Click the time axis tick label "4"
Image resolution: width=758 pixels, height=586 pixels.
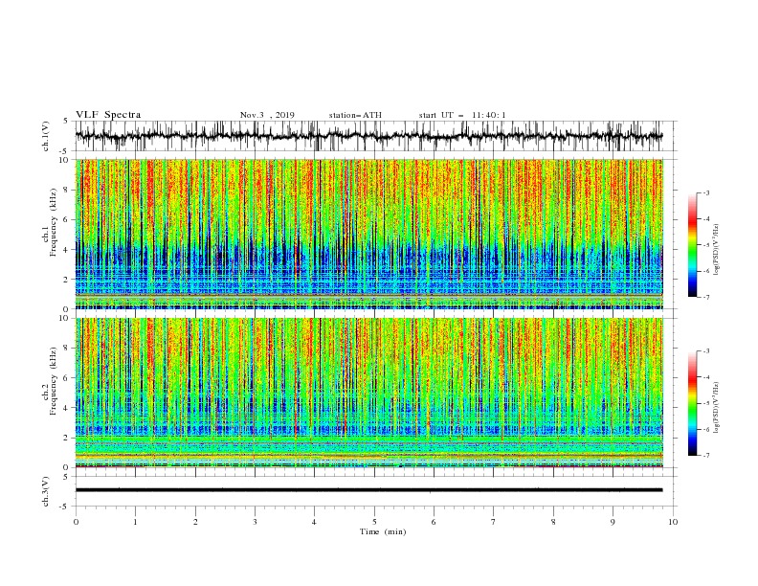(x=314, y=522)
